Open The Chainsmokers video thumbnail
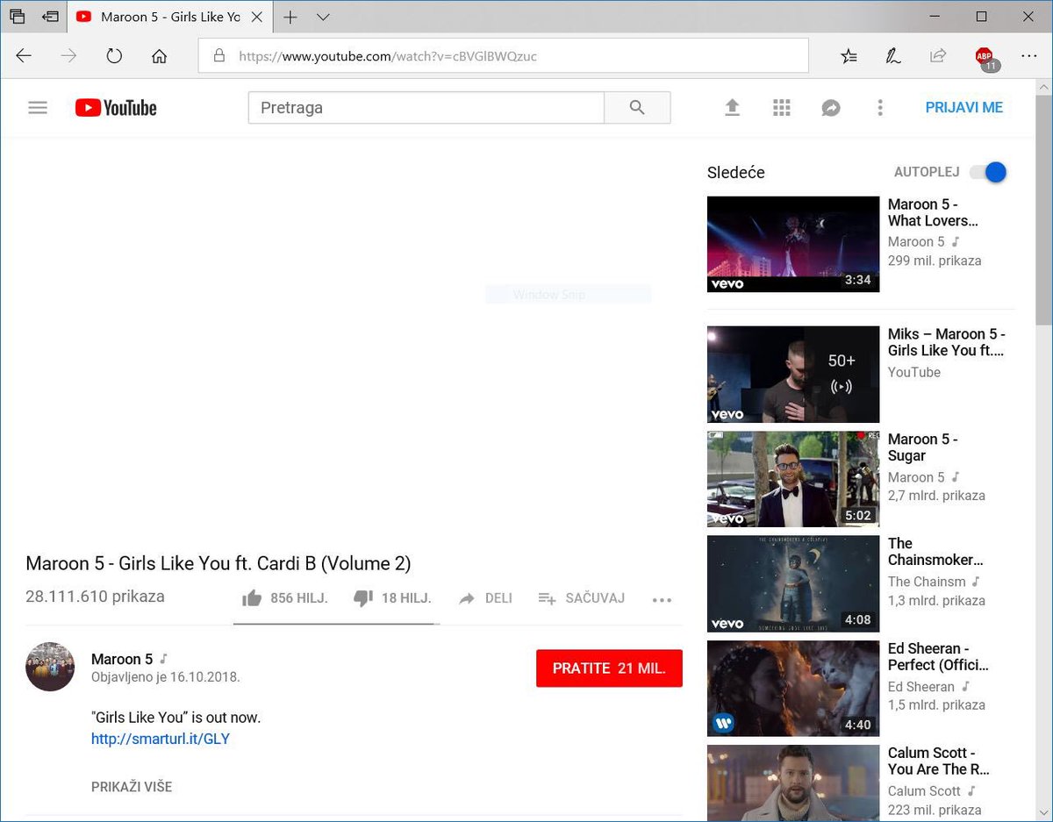Viewport: 1053px width, 822px height. (793, 583)
